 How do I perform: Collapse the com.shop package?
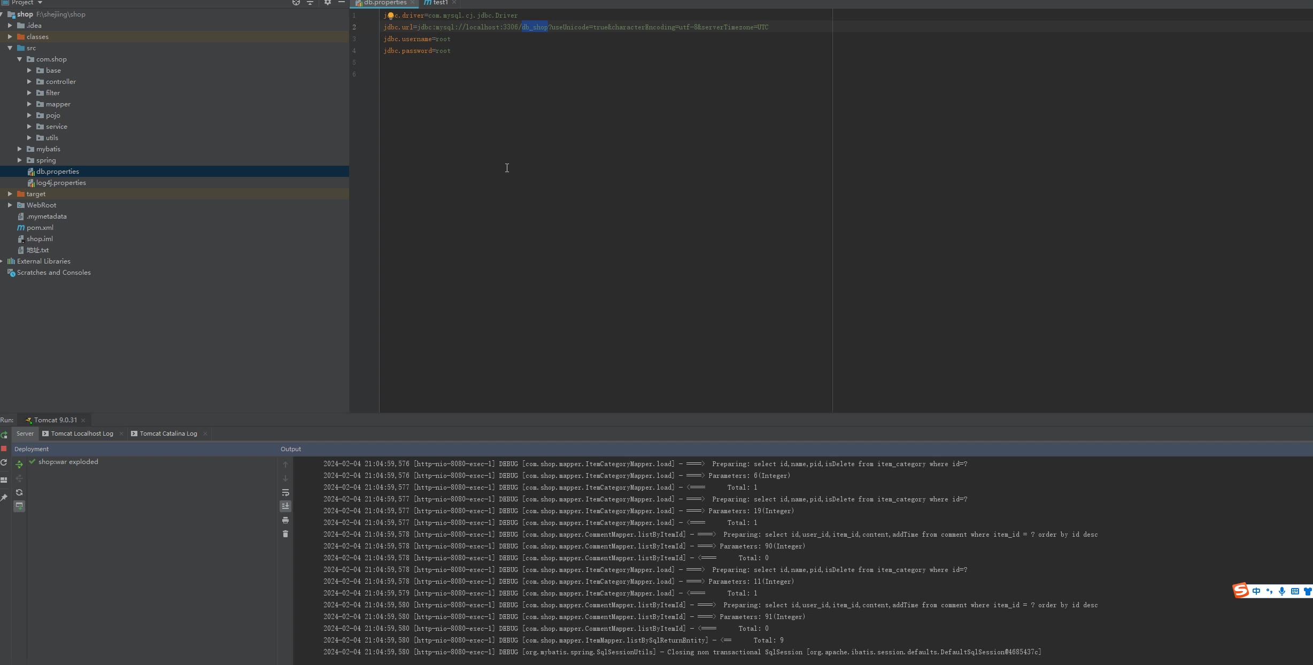[x=20, y=59]
